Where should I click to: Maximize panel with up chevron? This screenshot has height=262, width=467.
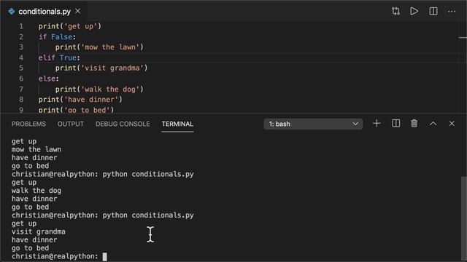(x=433, y=124)
